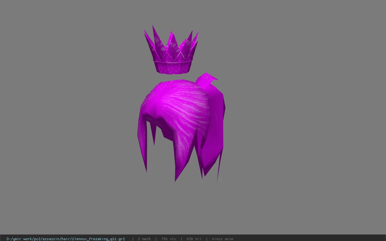The height and width of the screenshot is (241, 386).
Task: Click the 'nincs anim' status entry
Action: coord(222,239)
